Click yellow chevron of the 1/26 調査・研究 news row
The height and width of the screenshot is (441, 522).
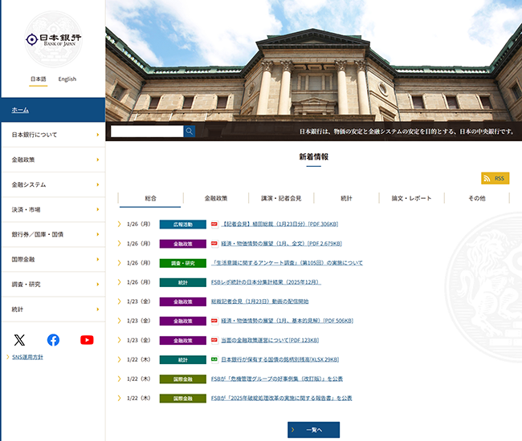click(119, 263)
